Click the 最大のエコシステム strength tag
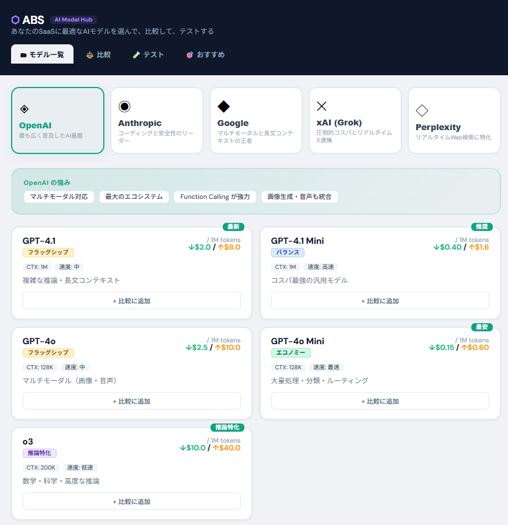 click(134, 197)
